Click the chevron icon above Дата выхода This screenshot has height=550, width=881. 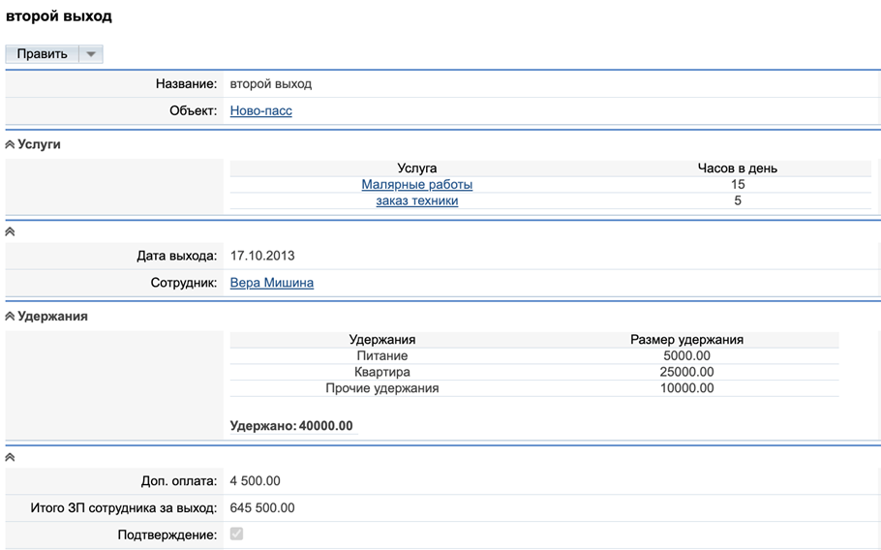click(11, 232)
